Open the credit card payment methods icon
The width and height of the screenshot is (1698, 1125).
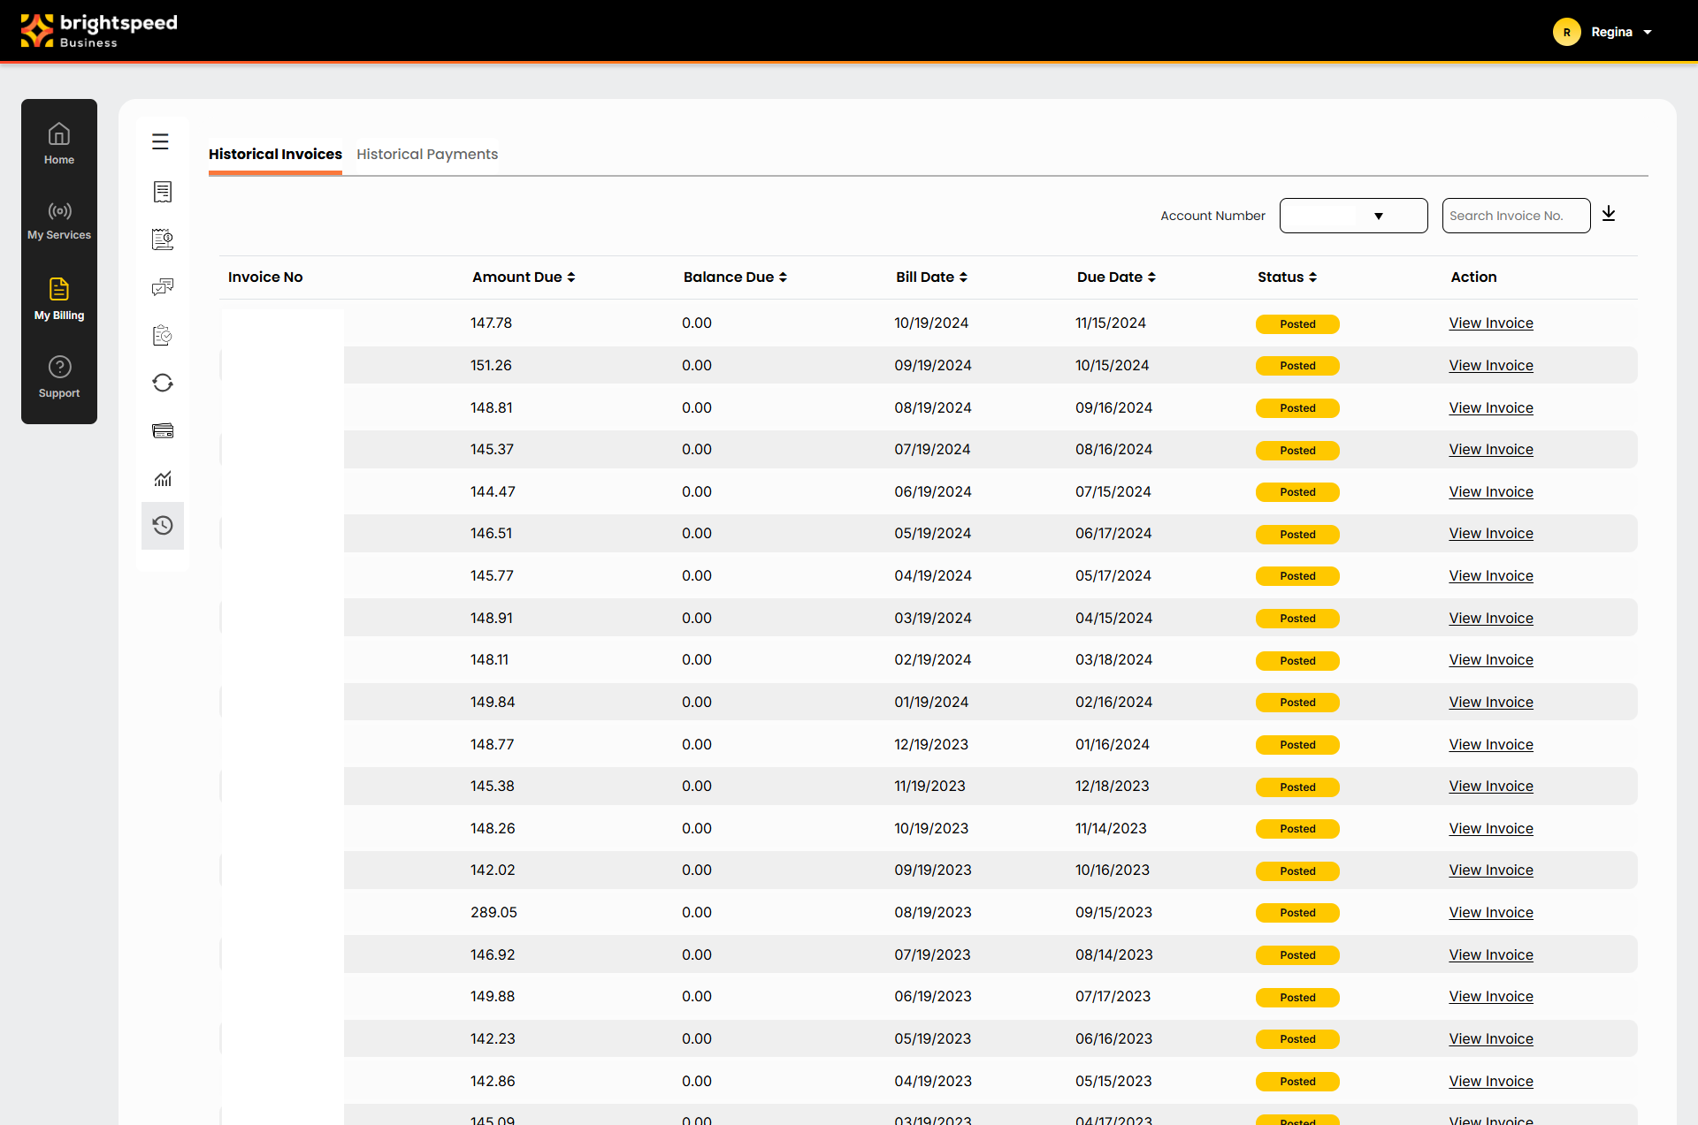coord(163,431)
